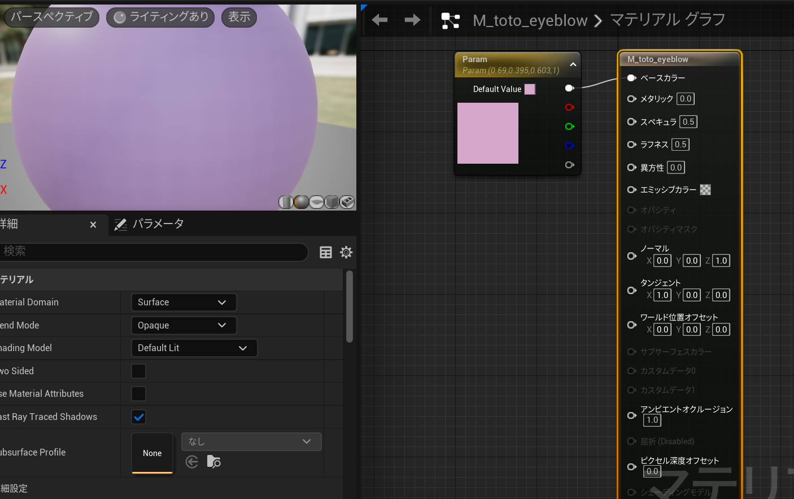This screenshot has width=794, height=499.
Task: Click the 異方性 value field
Action: [x=676, y=168]
